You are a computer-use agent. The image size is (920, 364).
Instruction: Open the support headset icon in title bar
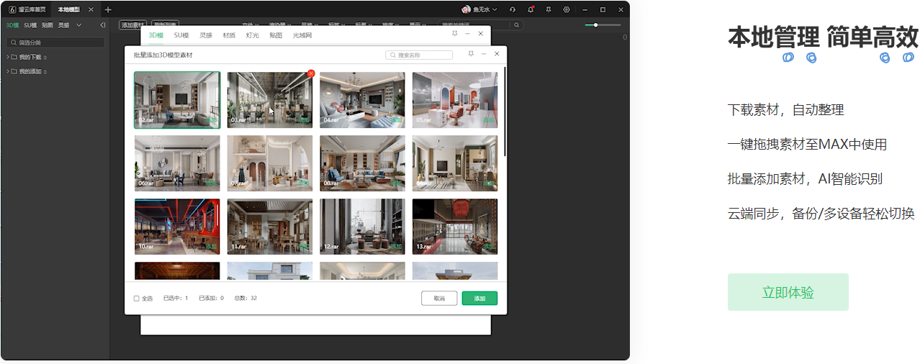click(512, 9)
